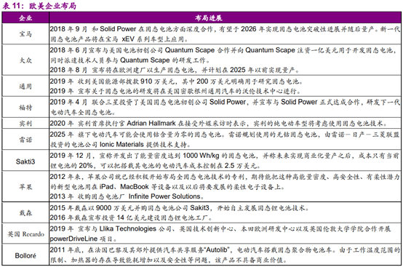Select the 英国 Recardo company cell
Screen dimensions: 403x267
coord(25,234)
